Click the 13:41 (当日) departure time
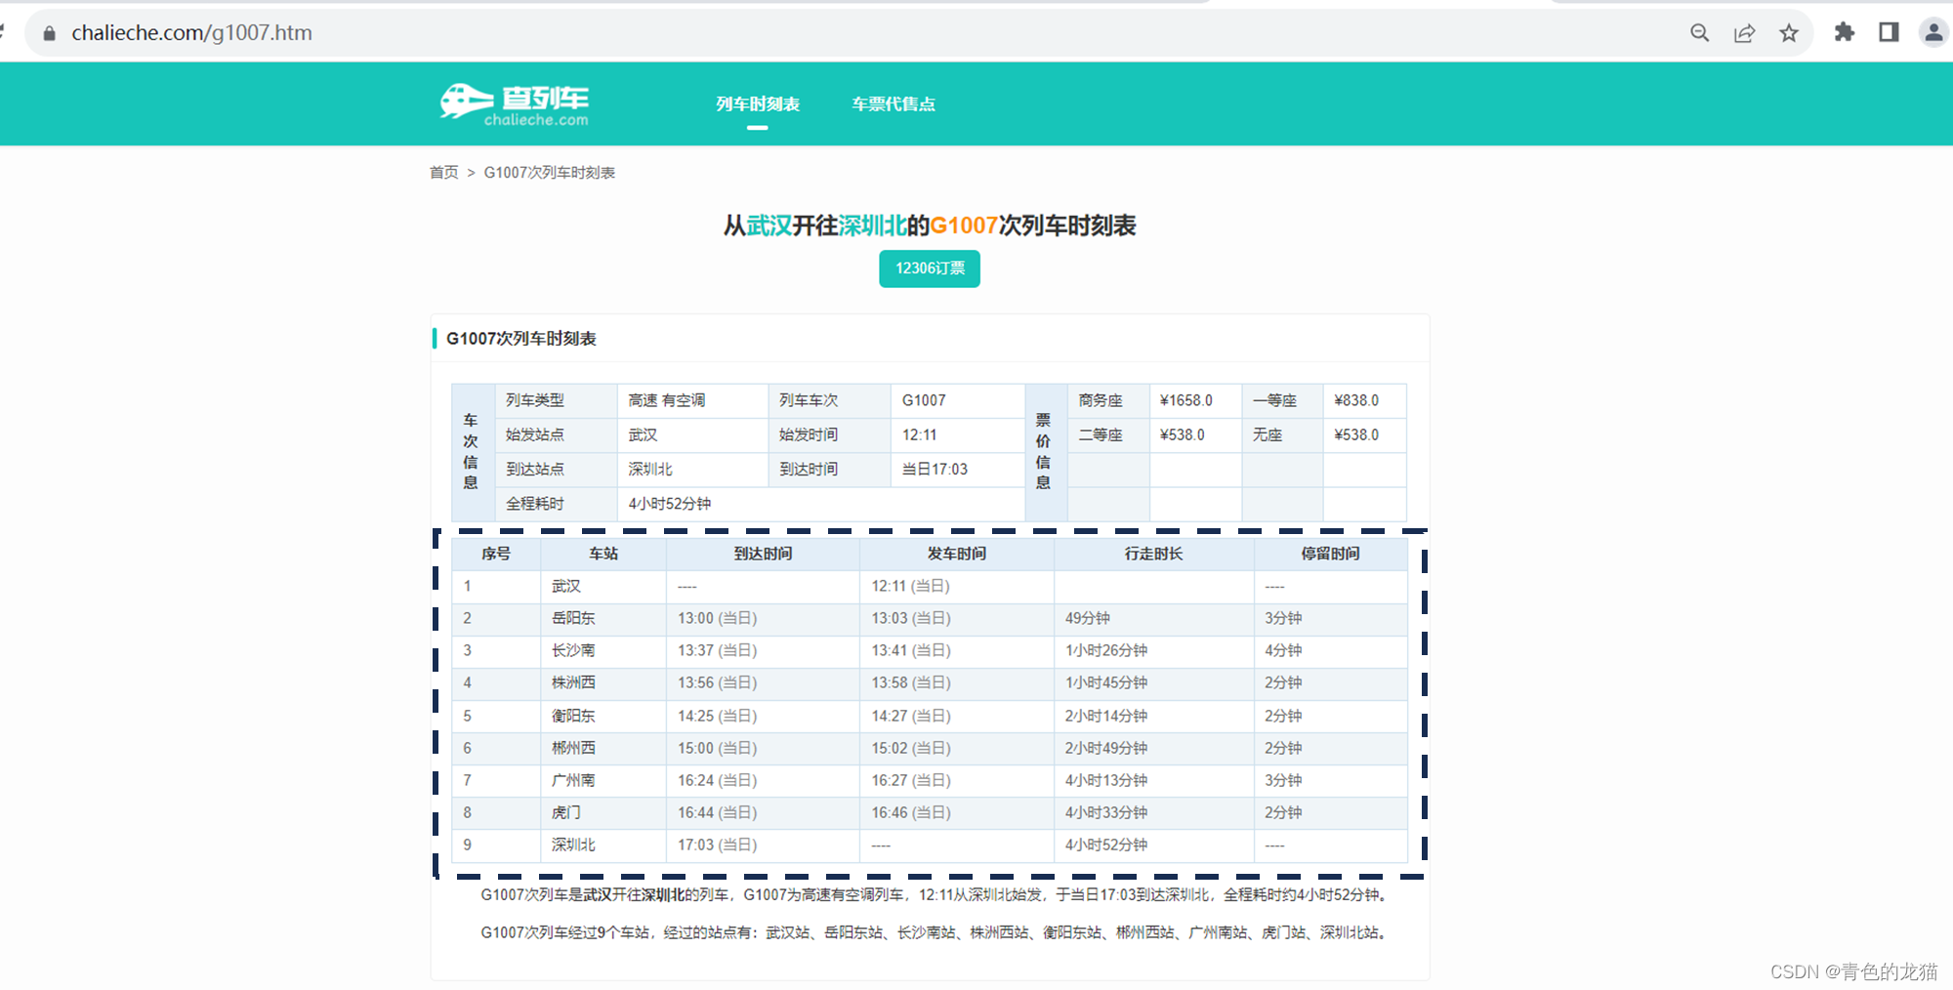This screenshot has width=1953, height=990. tap(911, 650)
